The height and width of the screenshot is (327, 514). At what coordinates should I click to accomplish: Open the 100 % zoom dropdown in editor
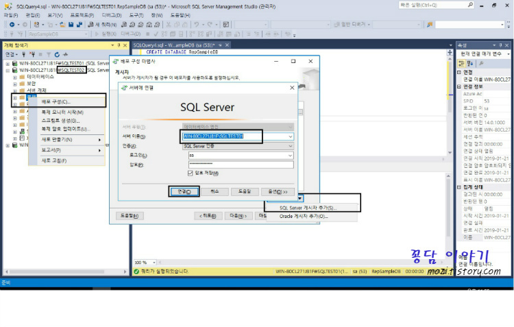pos(154,263)
